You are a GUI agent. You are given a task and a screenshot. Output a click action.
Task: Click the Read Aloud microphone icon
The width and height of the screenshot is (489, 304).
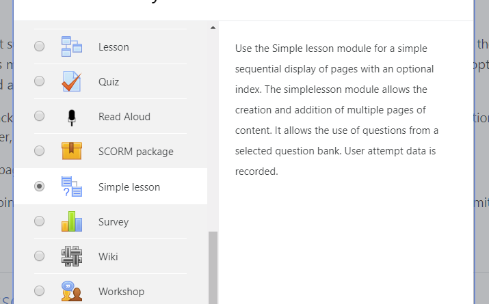72,118
